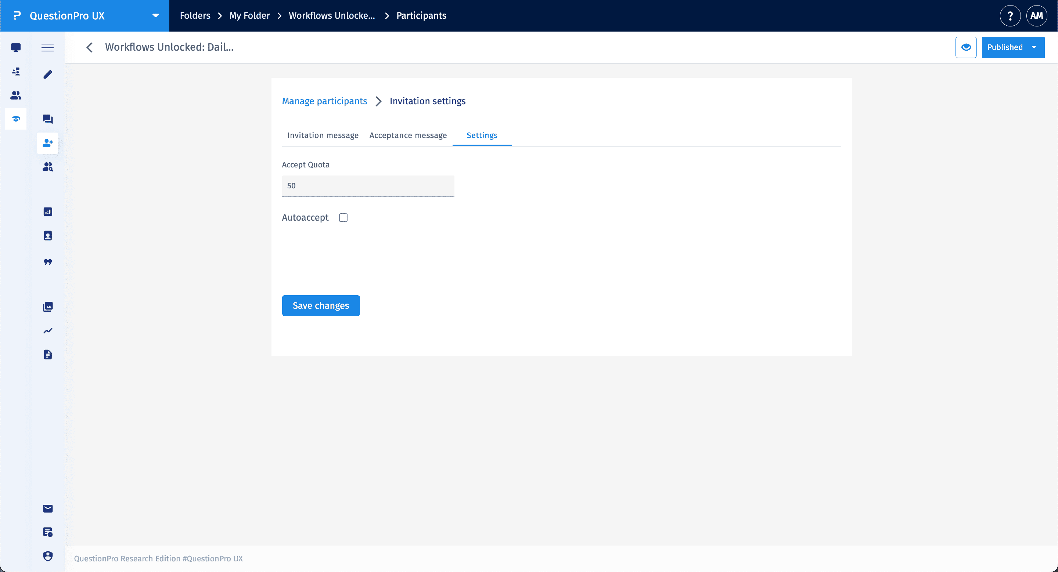Open the help question mark icon
The image size is (1058, 572).
click(1010, 15)
